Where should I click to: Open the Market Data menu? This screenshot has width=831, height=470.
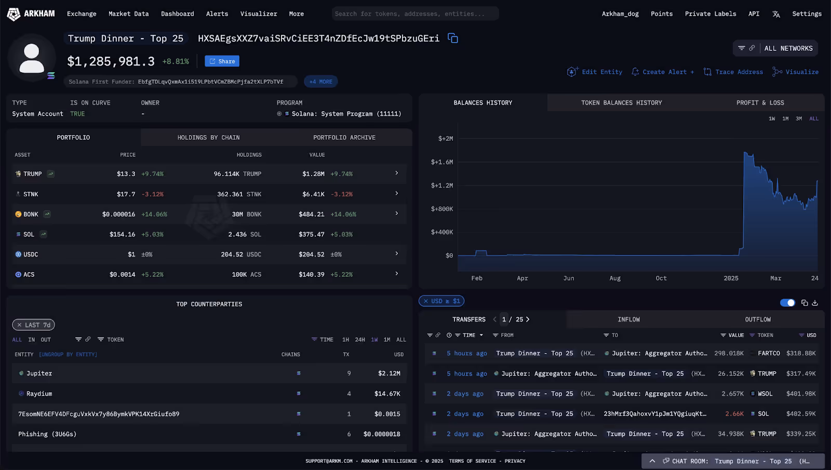pos(128,14)
